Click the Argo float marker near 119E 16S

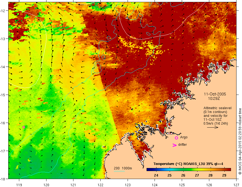(x=24, y=127)
